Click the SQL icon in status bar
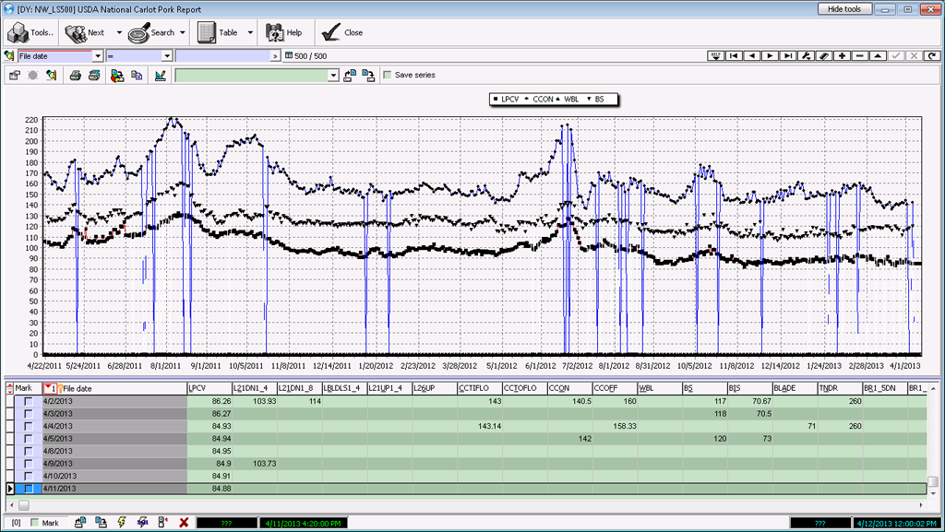Screen dimensions: 945x532 (x=142, y=523)
